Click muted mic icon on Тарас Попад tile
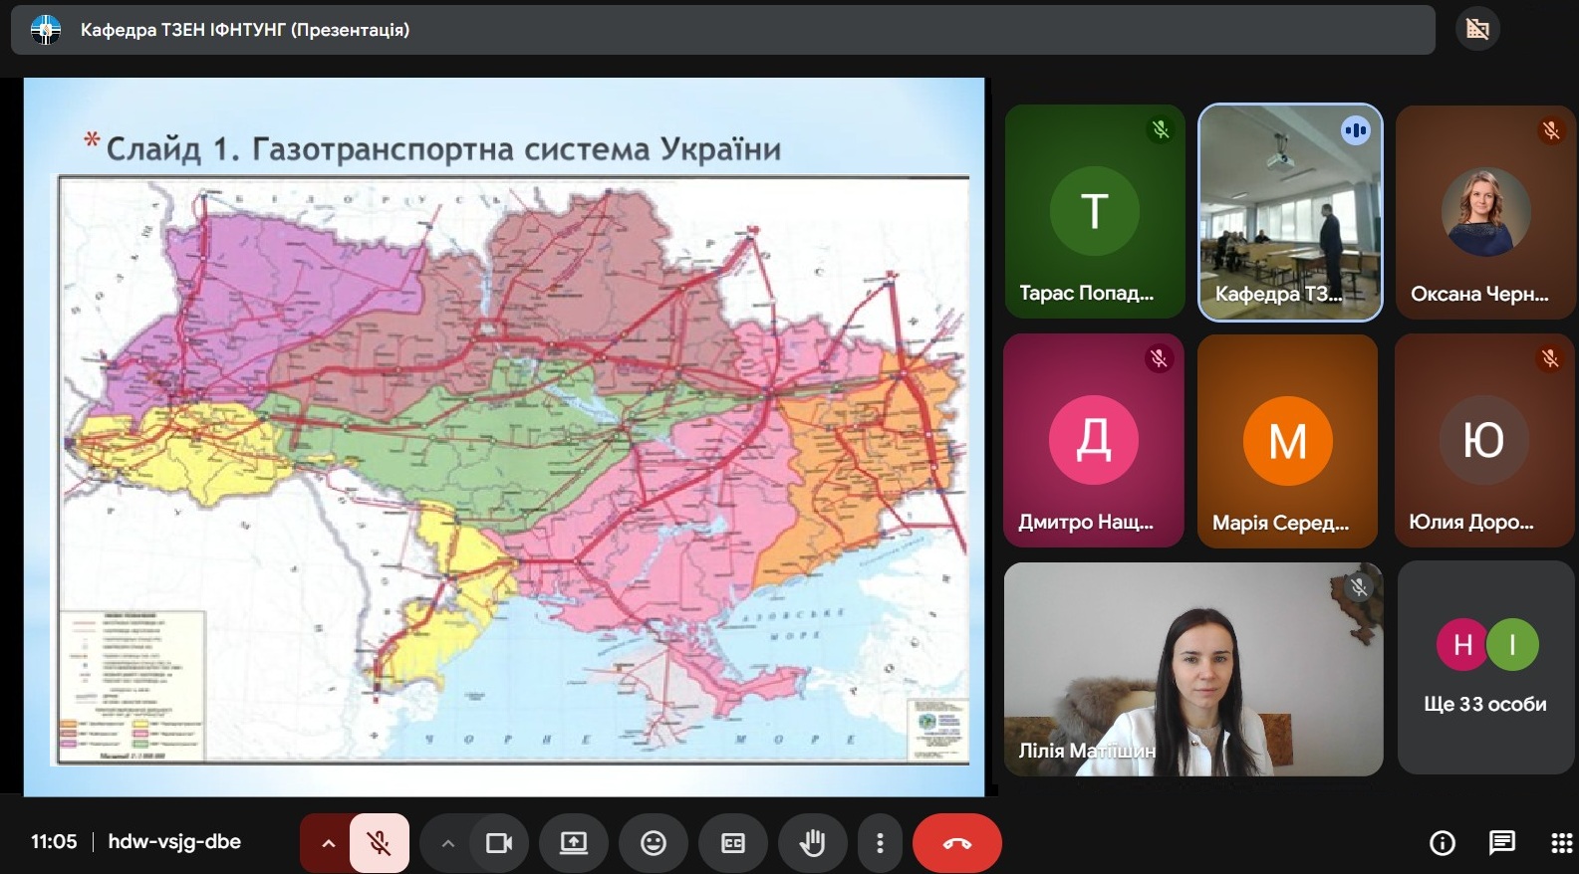The image size is (1579, 874). click(1161, 129)
